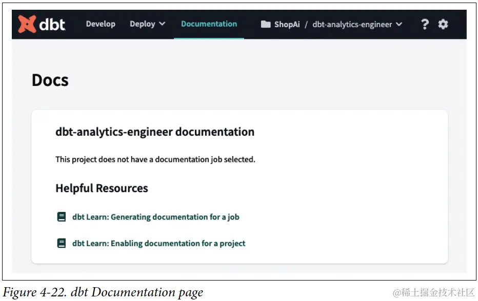This screenshot has width=478, height=301.
Task: Click 'dbt-analytics-engineer documentation' heading
Action: point(155,132)
